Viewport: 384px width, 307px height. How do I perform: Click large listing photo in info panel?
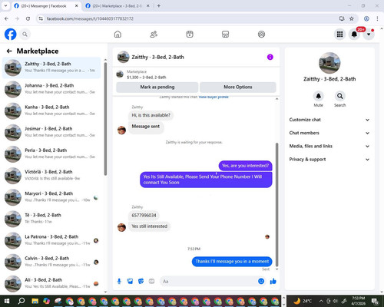click(x=329, y=63)
